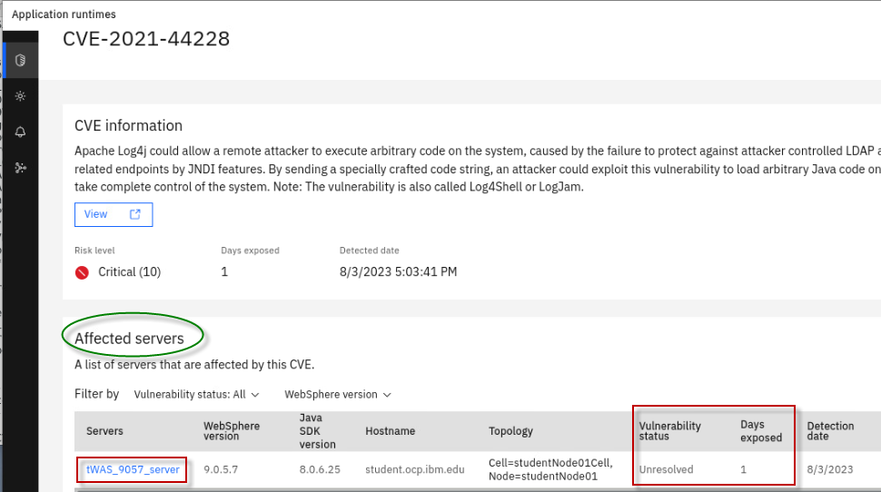Click the red Critical risk level icon
Screen dimensions: 881x492
click(83, 272)
